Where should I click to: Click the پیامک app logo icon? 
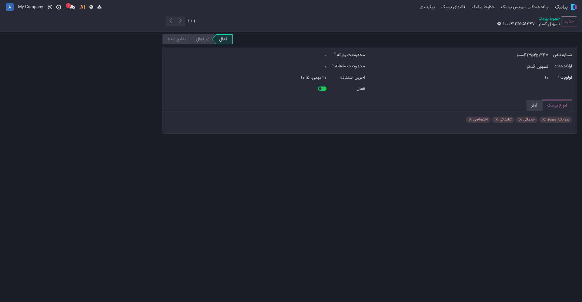574,7
